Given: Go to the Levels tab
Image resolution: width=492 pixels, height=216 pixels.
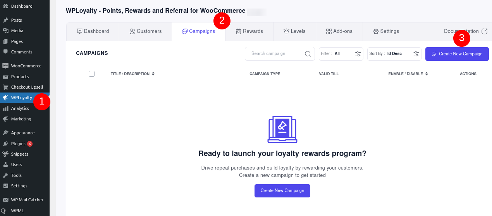Looking at the screenshot, I should 294,31.
